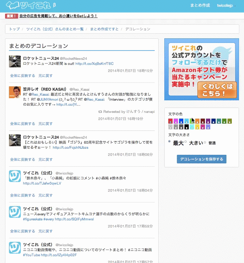Image resolution: width=244 pixels, height=263 pixels.
Task: Click 元に戻す under フィギュアスケート tweet
Action: click(46, 231)
